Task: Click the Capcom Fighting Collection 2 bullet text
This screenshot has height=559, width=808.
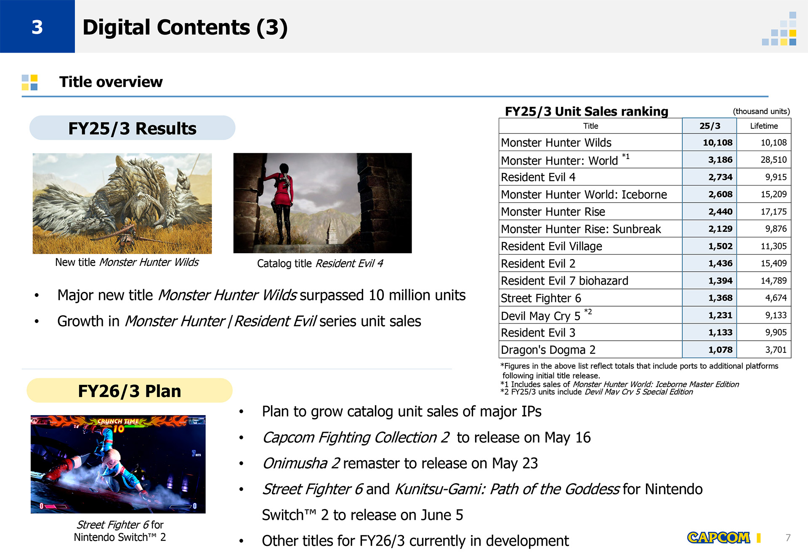Action: point(426,437)
